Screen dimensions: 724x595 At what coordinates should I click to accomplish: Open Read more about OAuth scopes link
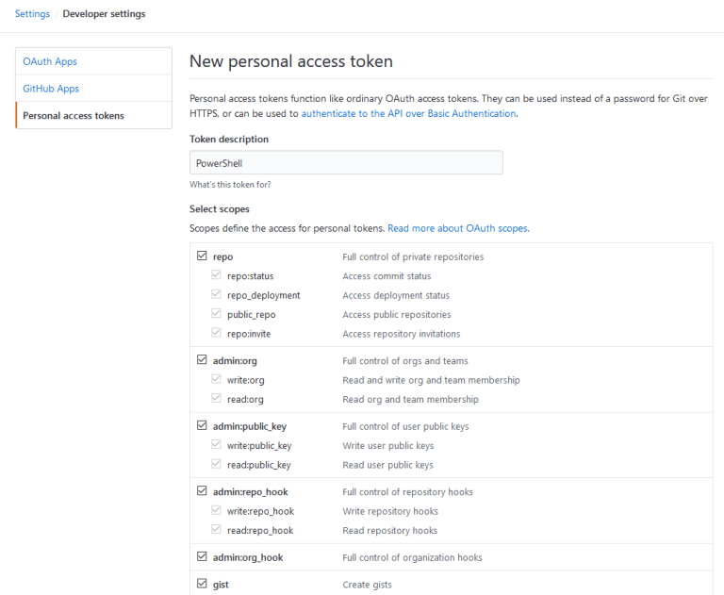(x=458, y=228)
